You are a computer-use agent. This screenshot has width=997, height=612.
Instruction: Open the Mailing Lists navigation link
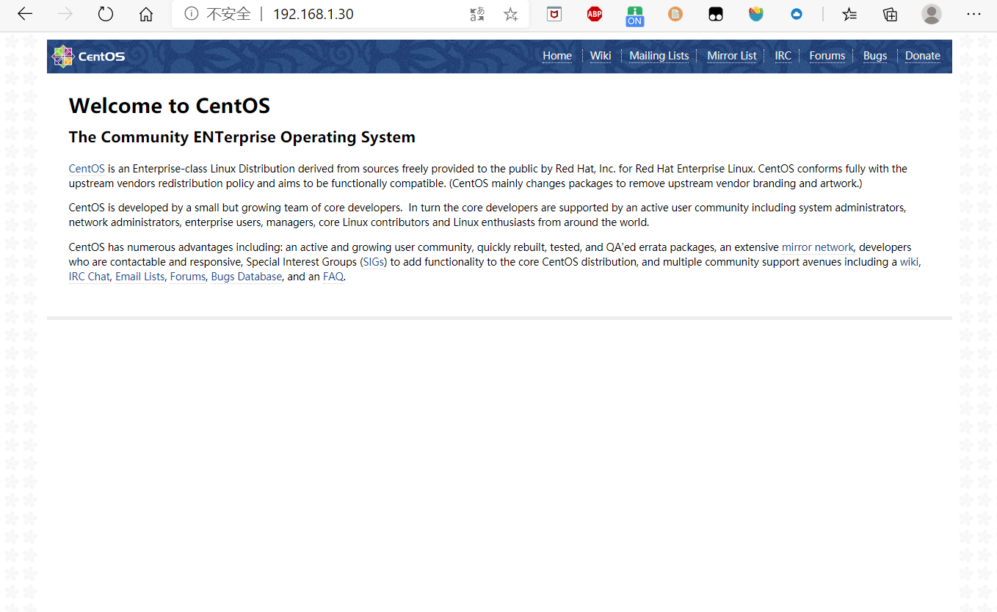coord(659,56)
